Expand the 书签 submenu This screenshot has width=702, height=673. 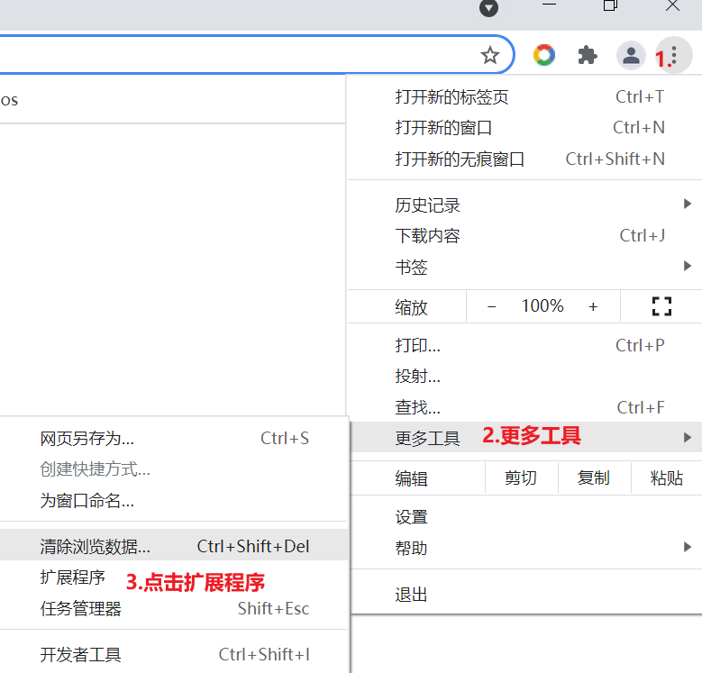(x=524, y=268)
